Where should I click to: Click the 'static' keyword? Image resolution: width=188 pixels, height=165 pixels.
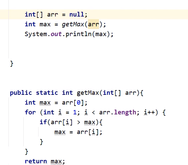(47, 93)
